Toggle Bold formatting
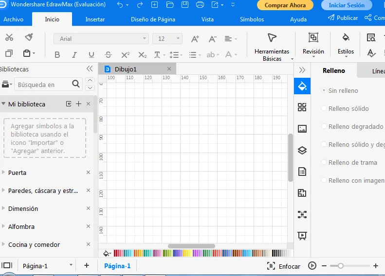Screen dimensions: 385x276 [57, 54]
